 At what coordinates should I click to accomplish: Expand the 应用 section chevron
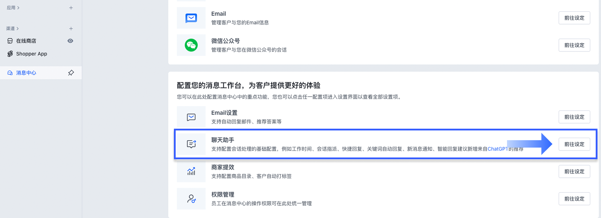[x=18, y=8]
